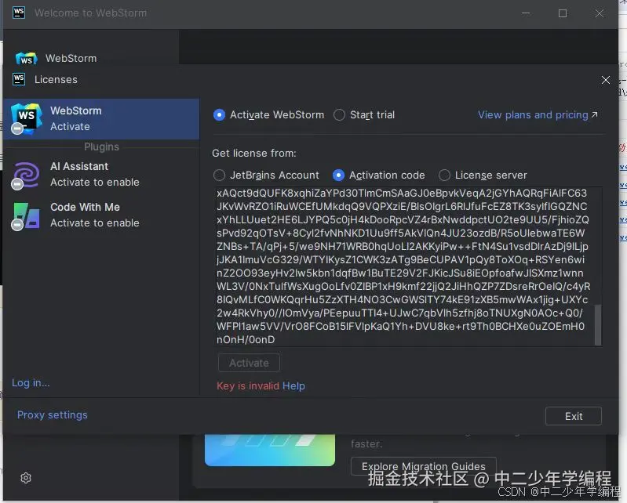Open Proxy settings link

52,415
